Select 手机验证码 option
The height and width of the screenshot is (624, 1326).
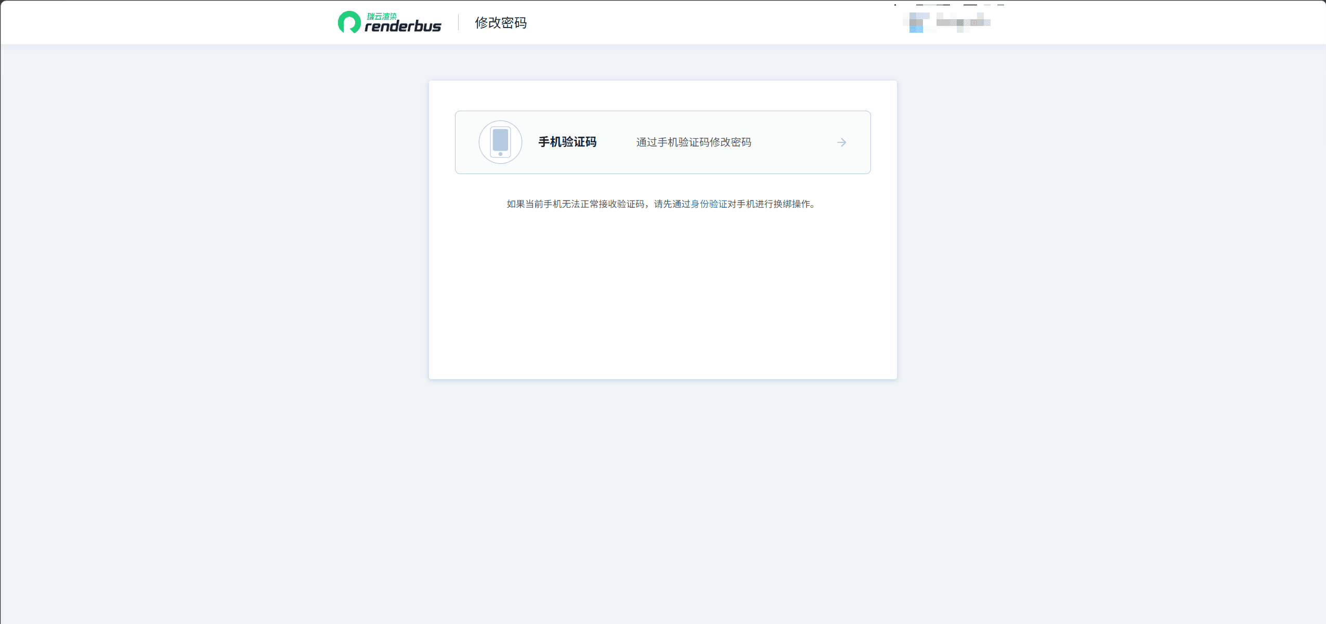662,142
